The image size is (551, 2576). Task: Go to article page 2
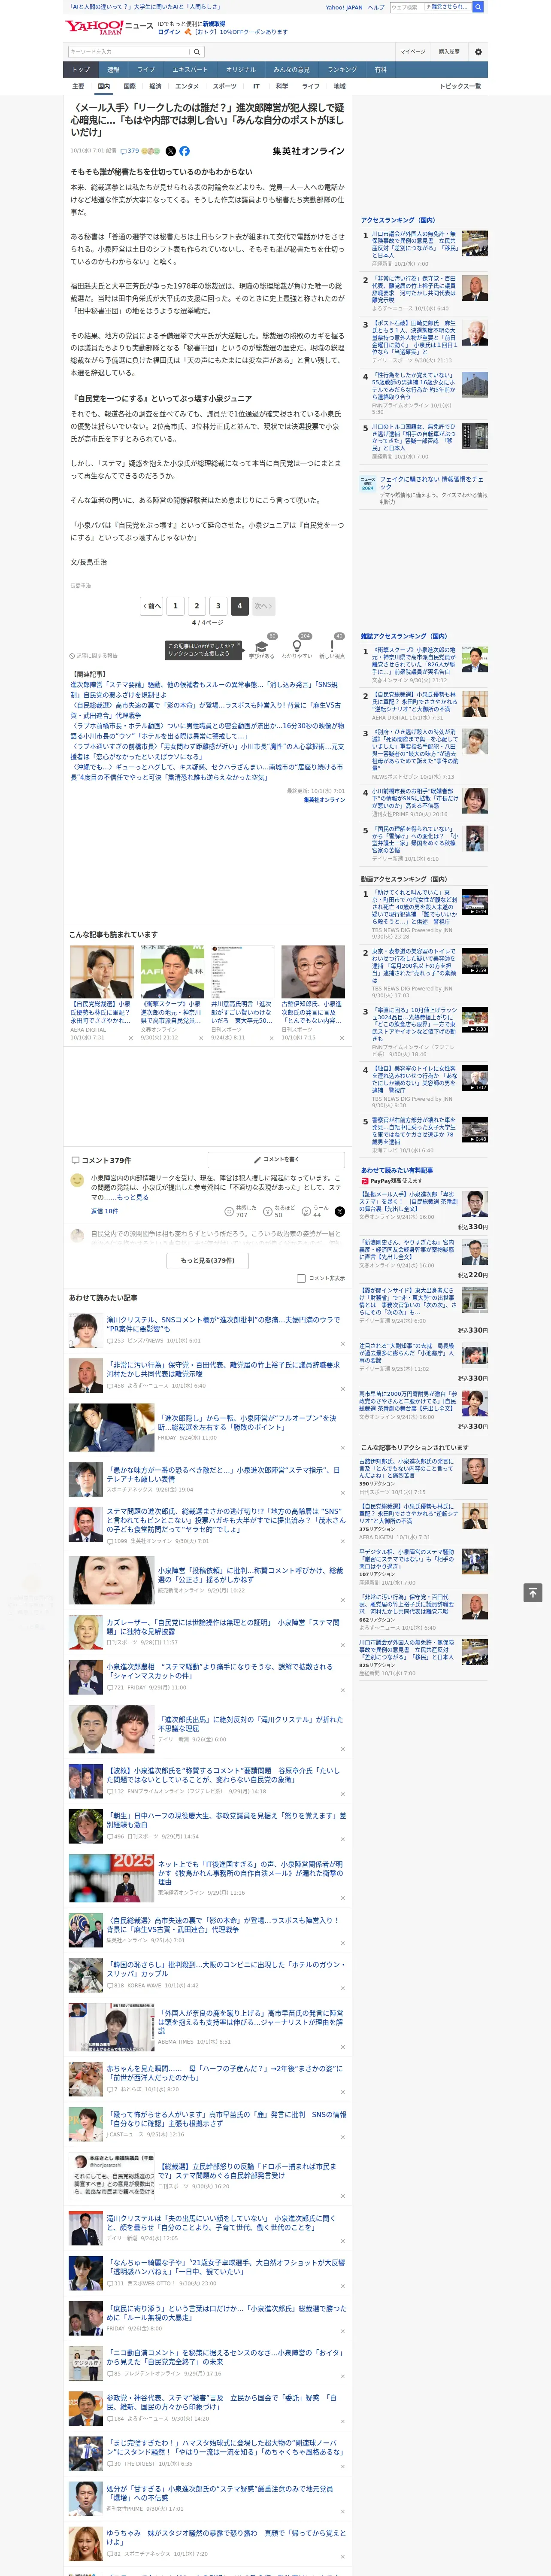point(196,605)
